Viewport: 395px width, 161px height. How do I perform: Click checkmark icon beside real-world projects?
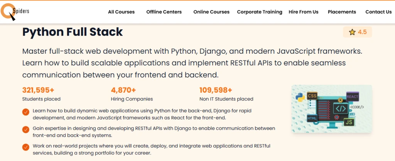click(x=26, y=147)
